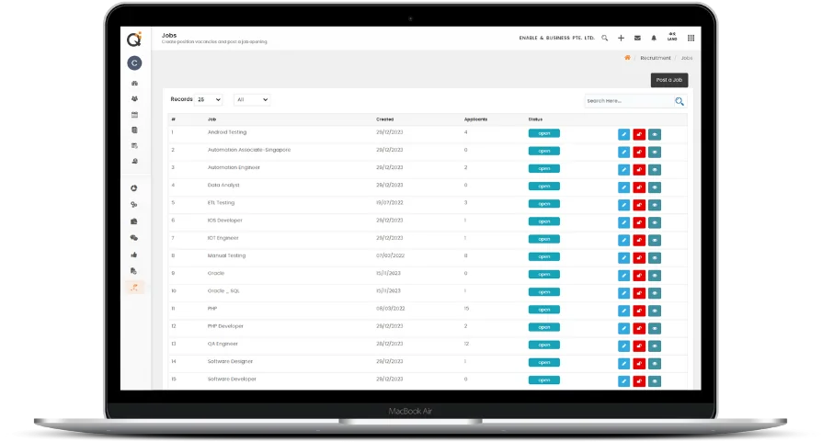Open the pie chart icon in sidebar
The image size is (822, 442).
click(x=134, y=188)
